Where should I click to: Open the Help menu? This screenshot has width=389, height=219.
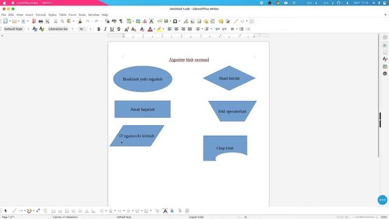point(105,15)
